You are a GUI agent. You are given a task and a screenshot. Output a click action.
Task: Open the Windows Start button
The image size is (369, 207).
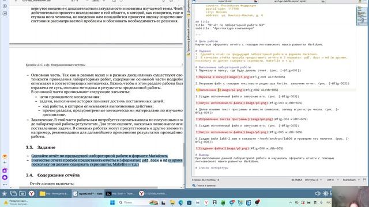112,202
